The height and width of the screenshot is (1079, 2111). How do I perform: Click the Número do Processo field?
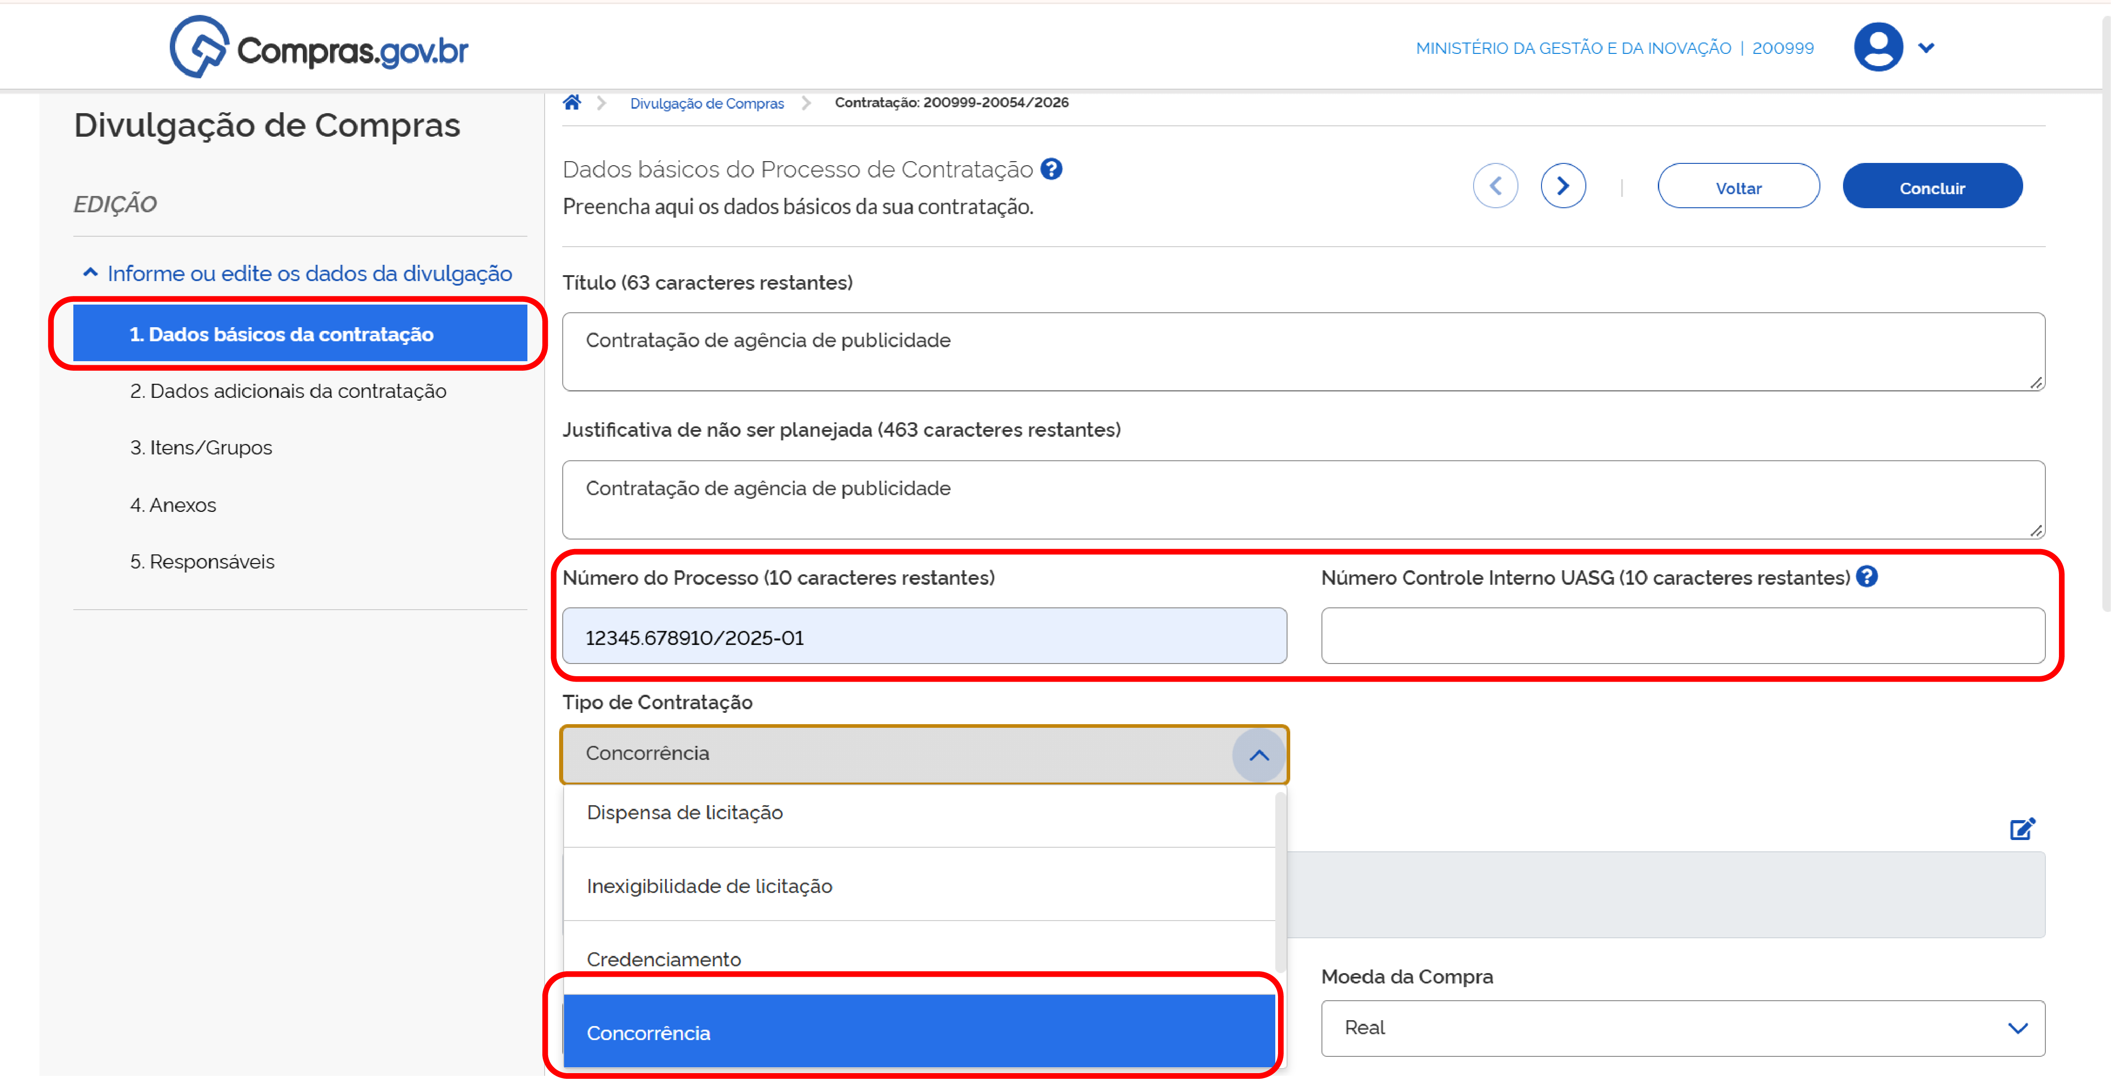pyautogui.click(x=924, y=636)
